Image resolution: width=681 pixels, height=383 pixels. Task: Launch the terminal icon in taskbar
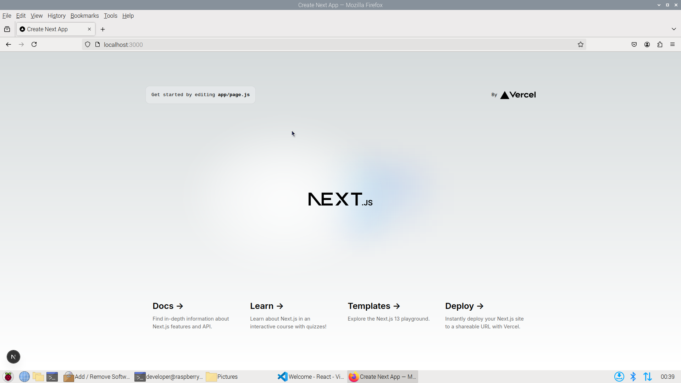52,377
